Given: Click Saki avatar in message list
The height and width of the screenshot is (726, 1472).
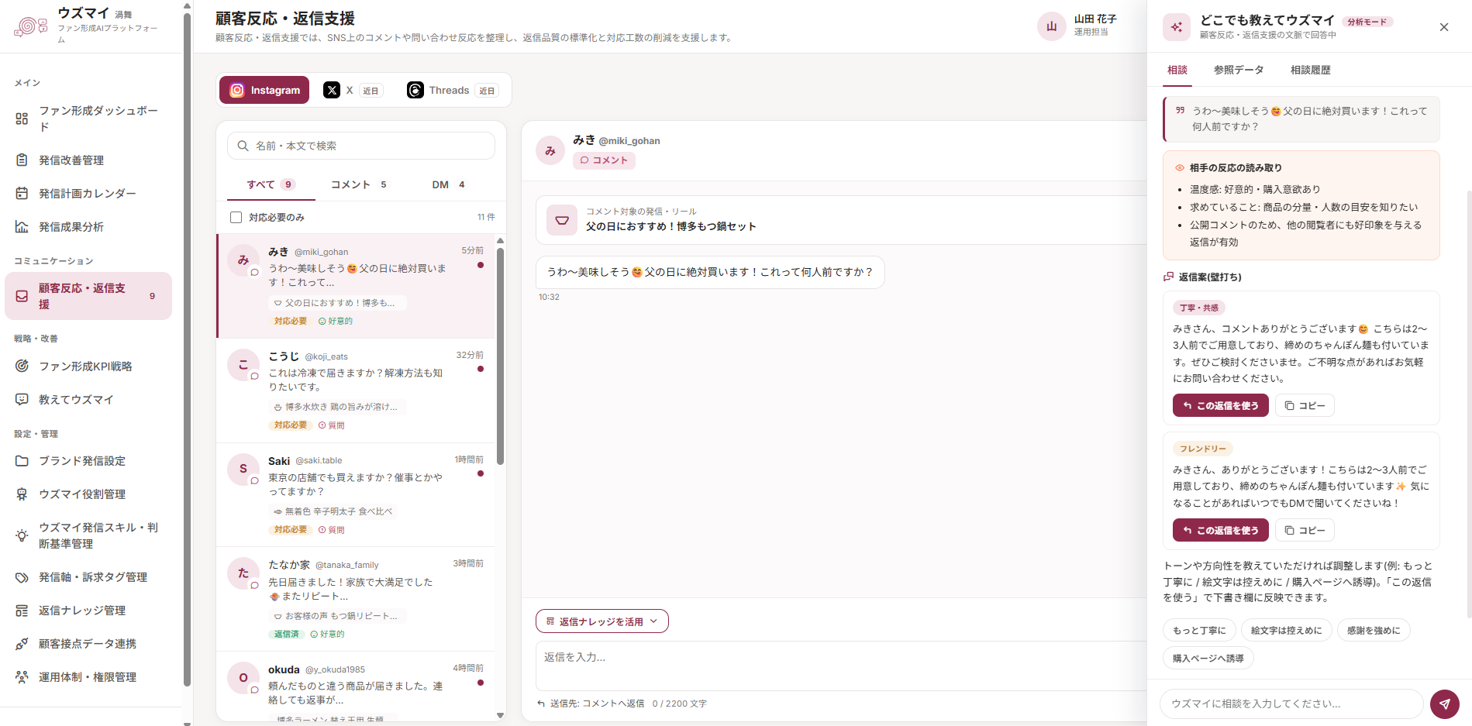Looking at the screenshot, I should (243, 469).
